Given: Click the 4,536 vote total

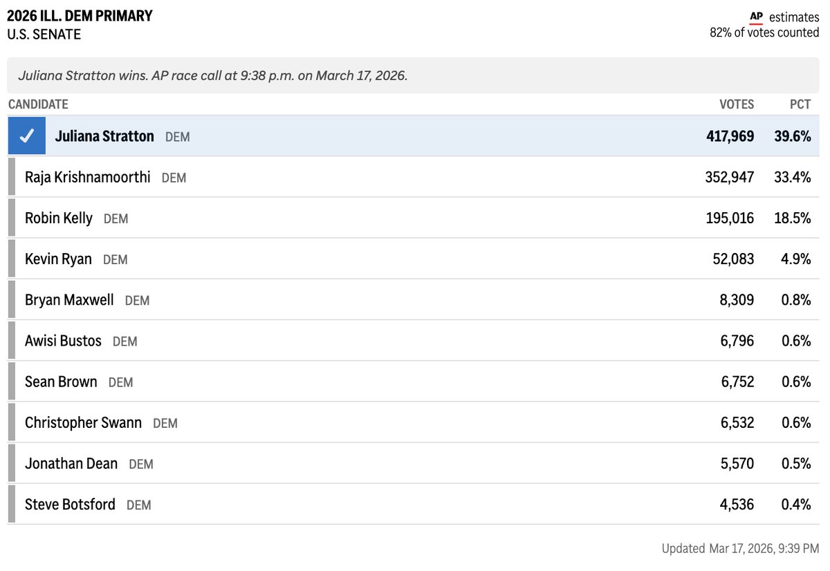Looking at the screenshot, I should 737,504.
